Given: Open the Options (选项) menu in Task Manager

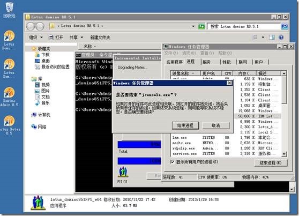Looking at the screenshot, I should [189, 53].
